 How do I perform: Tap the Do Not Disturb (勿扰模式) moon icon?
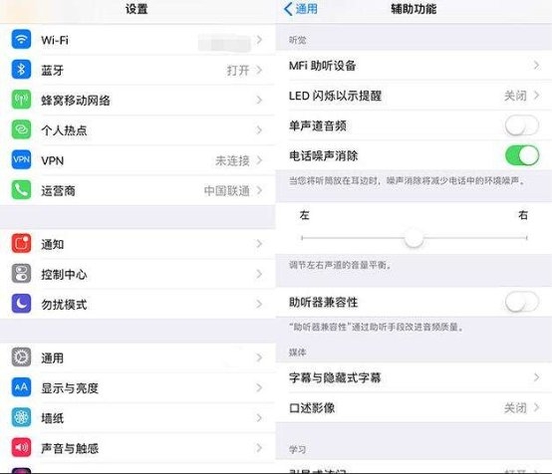(21, 304)
